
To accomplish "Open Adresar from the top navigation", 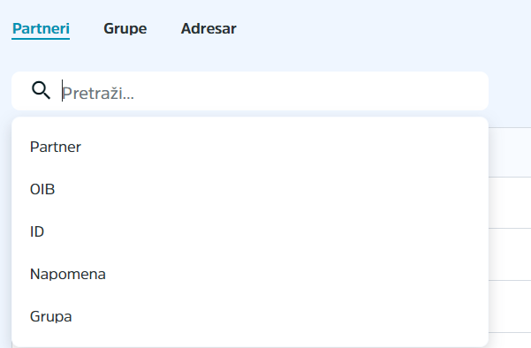I will click(x=209, y=28).
